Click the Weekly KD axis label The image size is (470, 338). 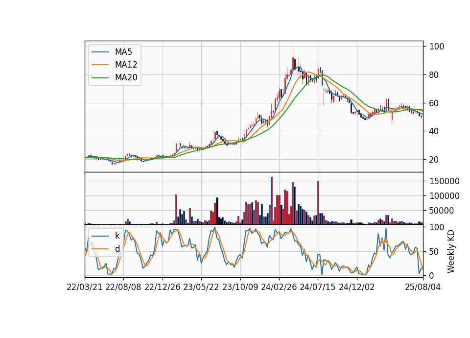pos(450,251)
